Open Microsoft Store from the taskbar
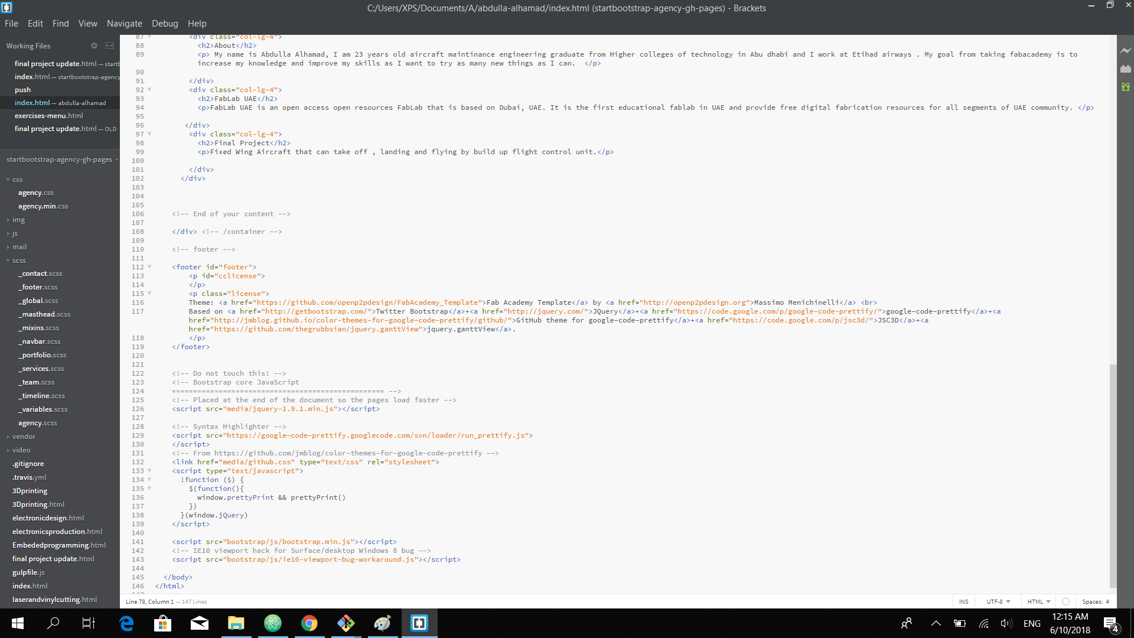The image size is (1134, 638). coord(163,623)
